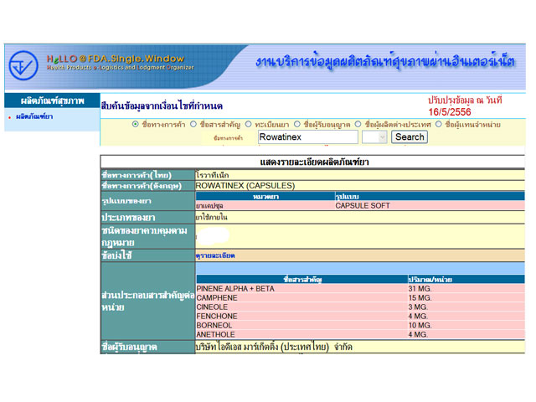Click the 3 MG. quantity value
Image resolution: width=536 pixels, height=402 pixels.
418,307
